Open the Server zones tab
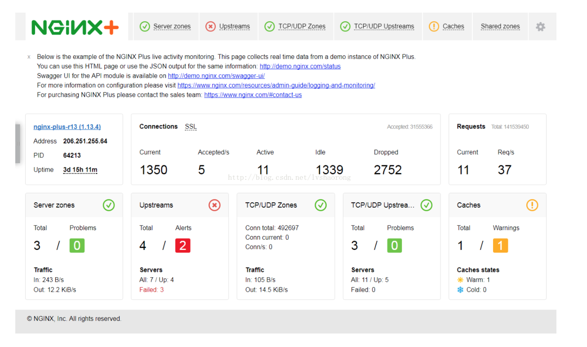Image resolution: width=587 pixels, height=347 pixels. pyautogui.click(x=172, y=27)
